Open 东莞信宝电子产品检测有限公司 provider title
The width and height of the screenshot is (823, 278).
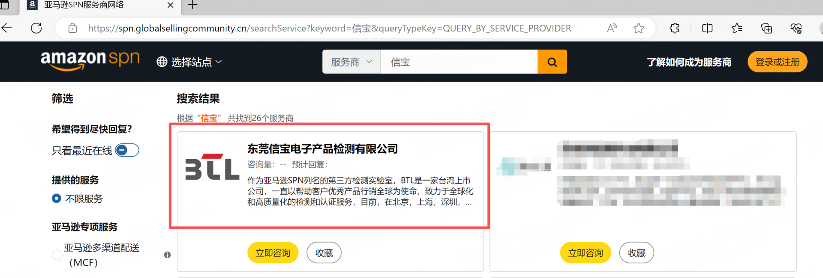coord(322,149)
